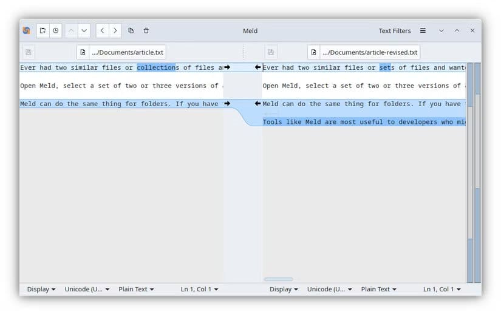Open right pane Unicode encoding dropdown
501x315 pixels.
(329, 289)
